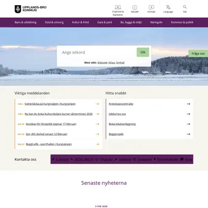Click Synpunkter link in contact bar
Screen dimensions: 208x208
pyautogui.click(x=145, y=159)
